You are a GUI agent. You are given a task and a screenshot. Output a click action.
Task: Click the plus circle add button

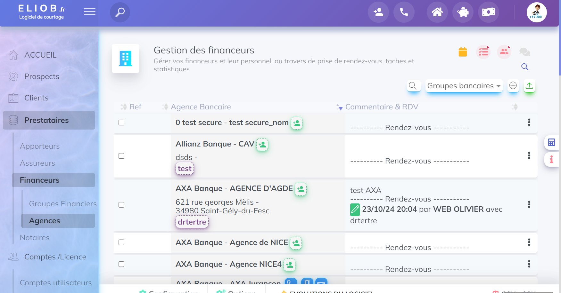513,85
